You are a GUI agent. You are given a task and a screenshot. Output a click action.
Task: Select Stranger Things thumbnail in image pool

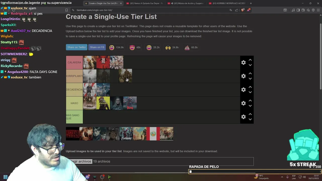[72, 134]
